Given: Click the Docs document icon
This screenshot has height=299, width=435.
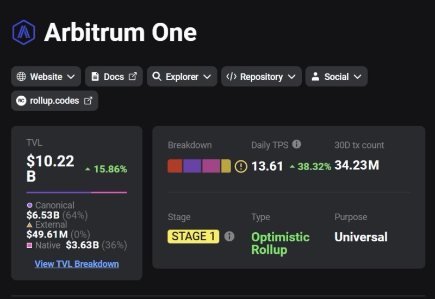Looking at the screenshot, I should pos(95,77).
